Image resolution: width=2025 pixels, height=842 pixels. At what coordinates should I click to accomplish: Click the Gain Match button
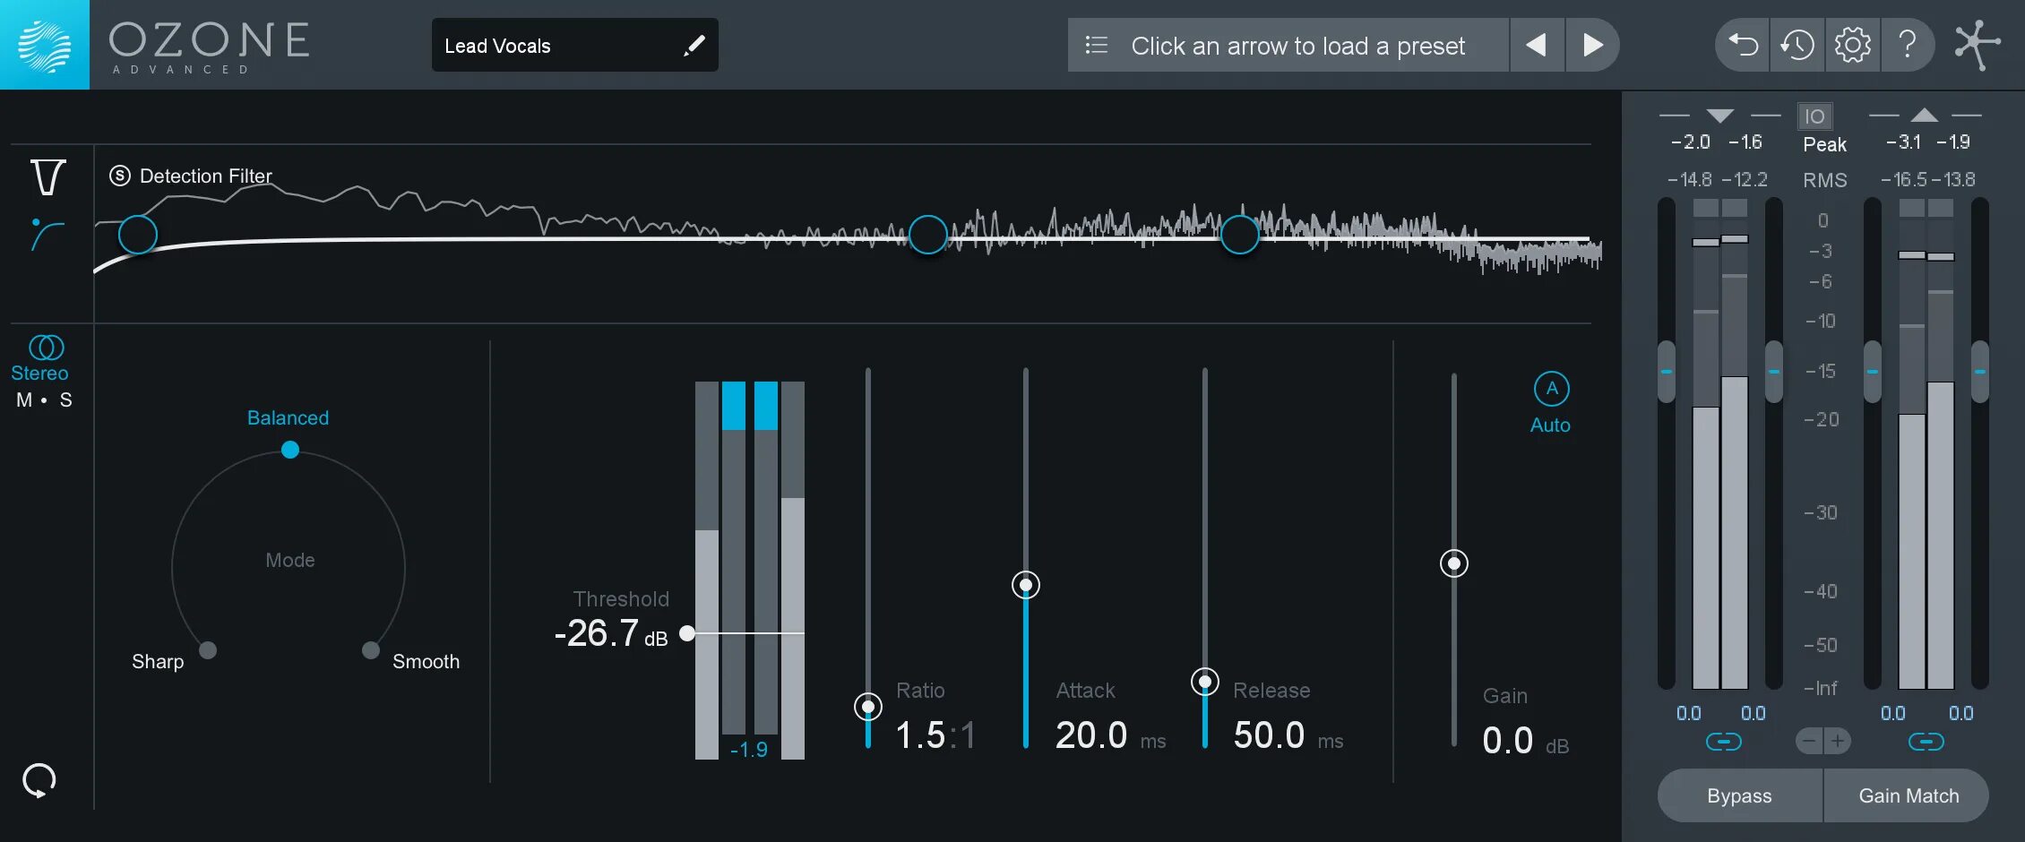1908,795
